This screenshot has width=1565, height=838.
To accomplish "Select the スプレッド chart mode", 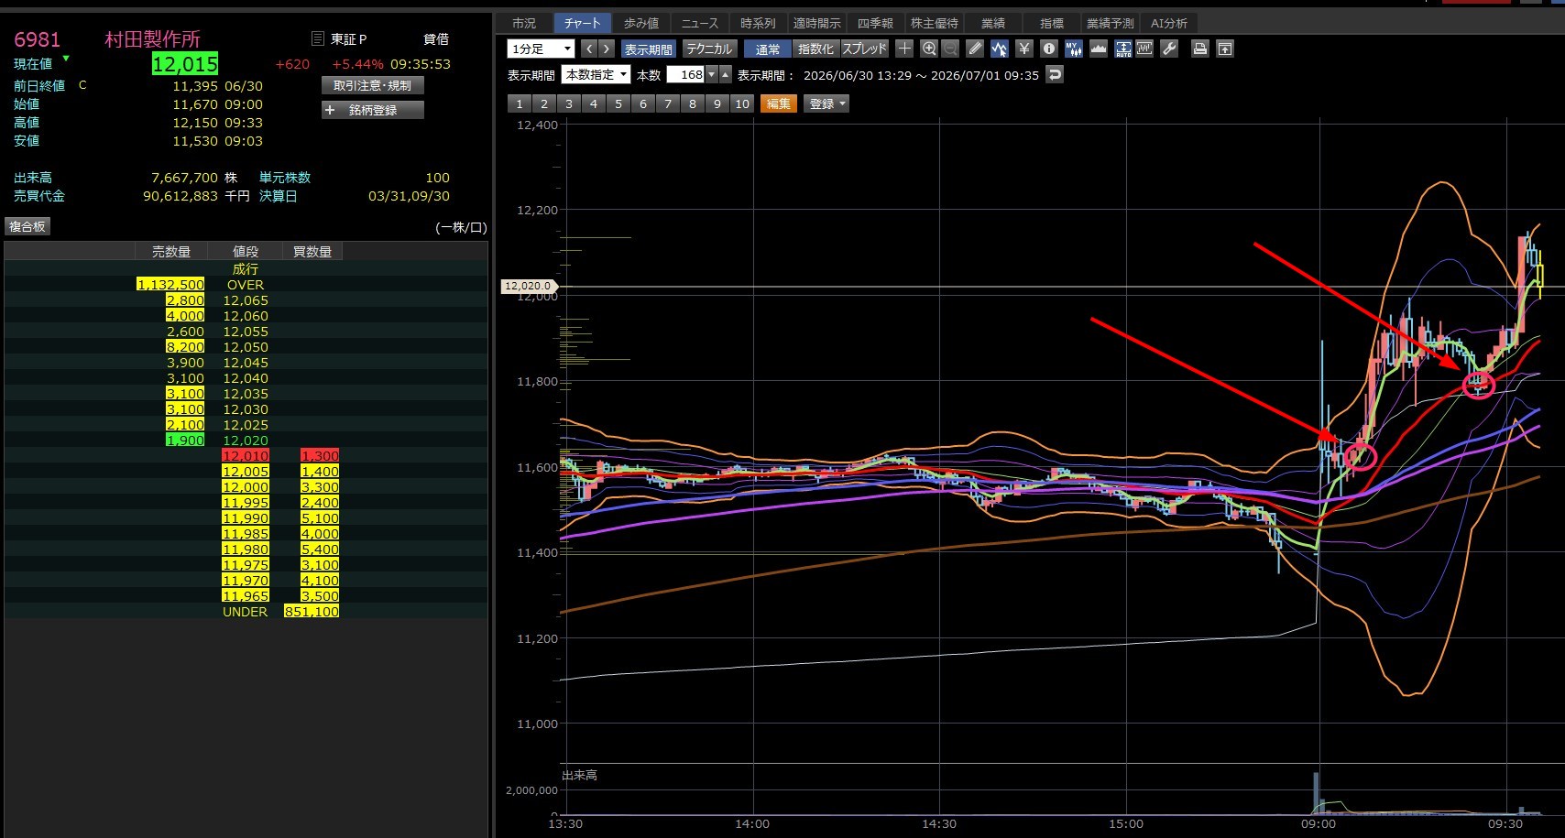I will [x=864, y=49].
